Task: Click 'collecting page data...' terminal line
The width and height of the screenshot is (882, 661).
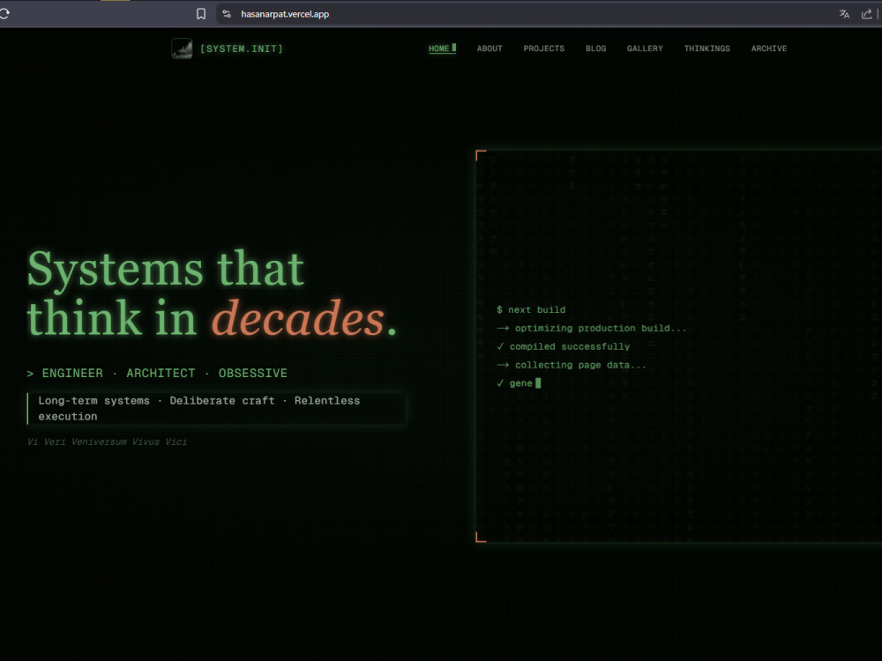Action: [572, 366]
